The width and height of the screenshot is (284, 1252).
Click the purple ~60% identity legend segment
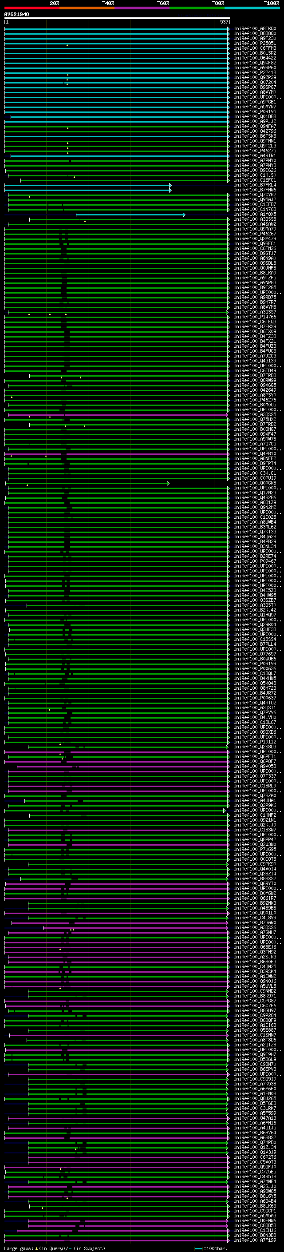(142, 8)
